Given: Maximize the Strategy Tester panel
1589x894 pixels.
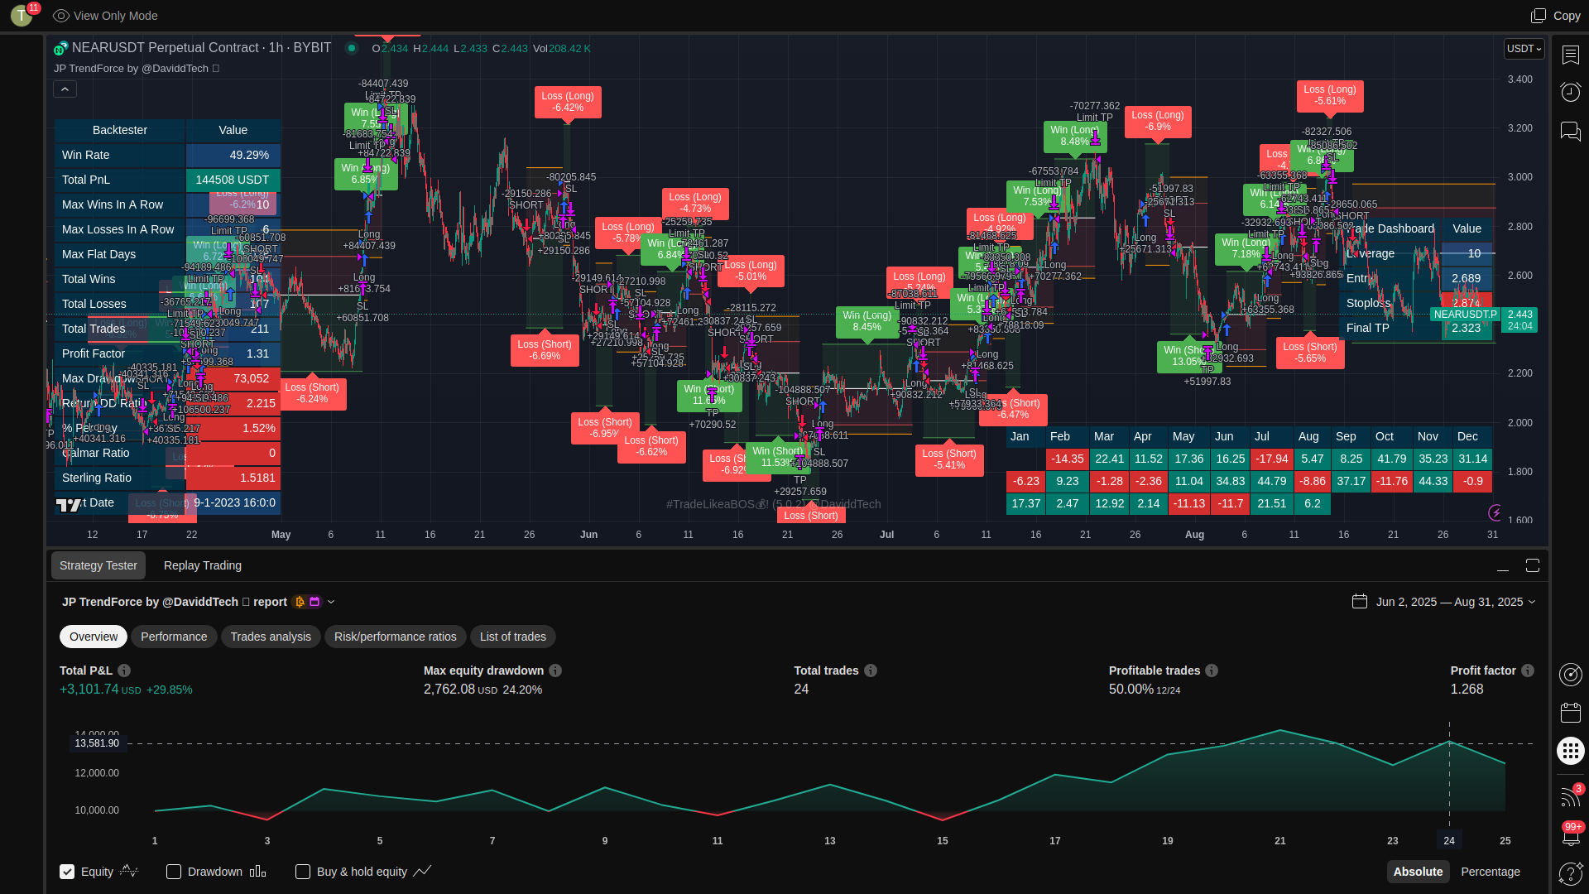Looking at the screenshot, I should click(x=1533, y=565).
